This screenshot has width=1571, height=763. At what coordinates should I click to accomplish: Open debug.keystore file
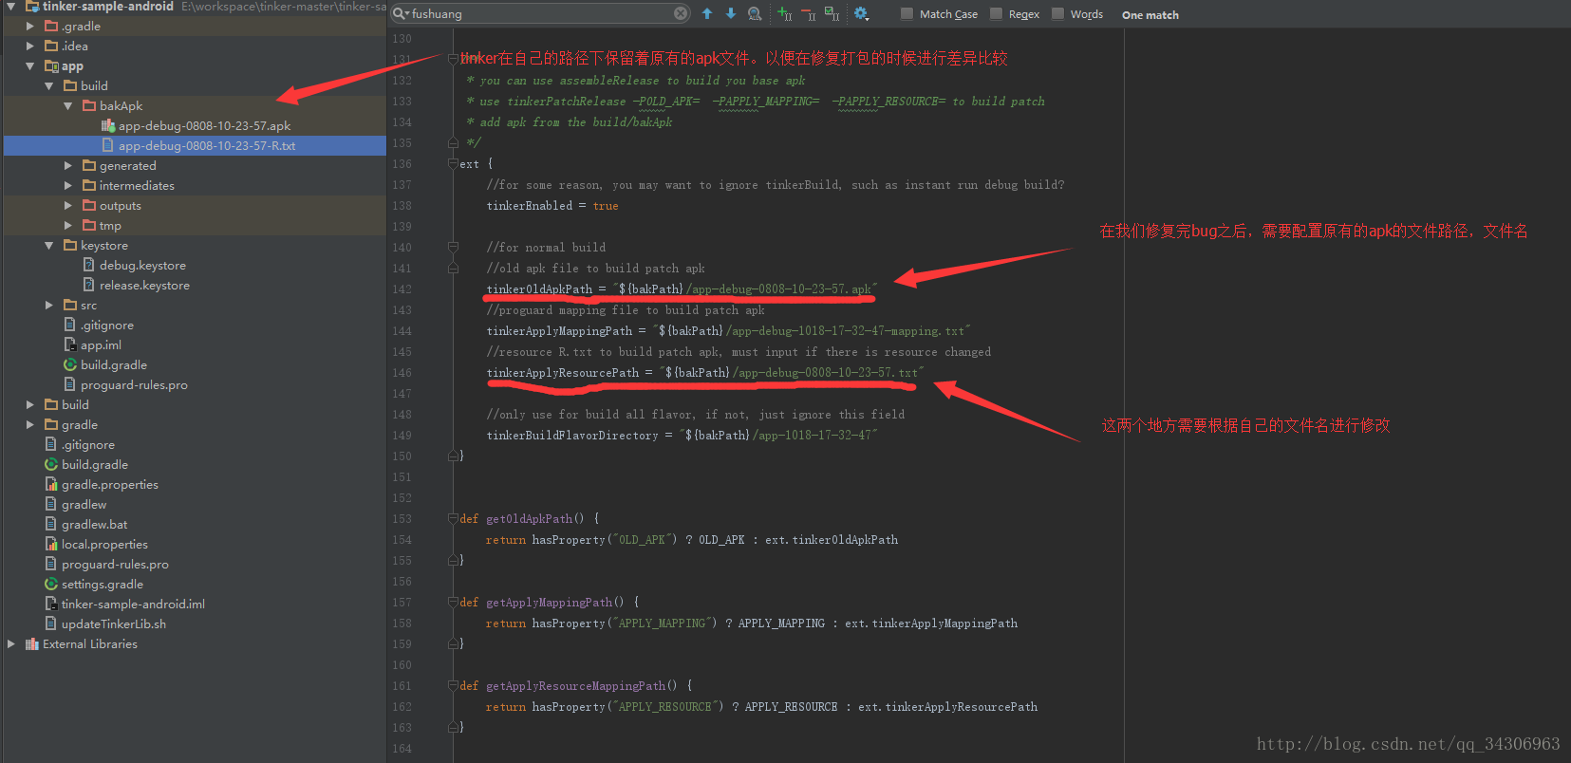[x=142, y=265]
